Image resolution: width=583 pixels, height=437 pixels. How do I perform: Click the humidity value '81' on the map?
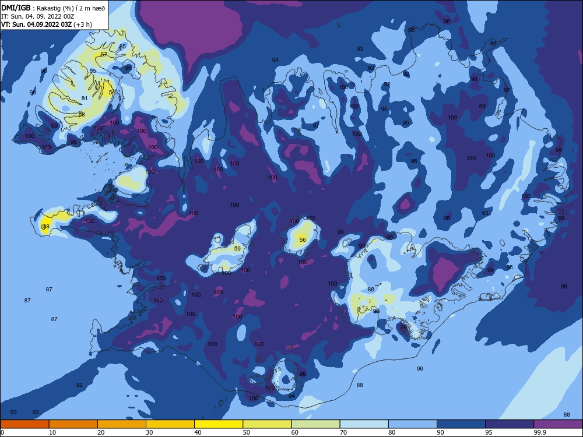pyautogui.click(x=85, y=98)
